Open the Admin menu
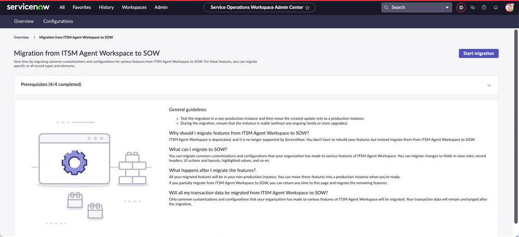This screenshot has height=237, width=519. [x=161, y=7]
